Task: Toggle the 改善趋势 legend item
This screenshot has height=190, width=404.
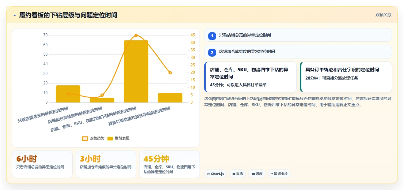Action: (x=93, y=138)
